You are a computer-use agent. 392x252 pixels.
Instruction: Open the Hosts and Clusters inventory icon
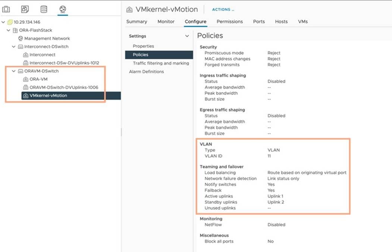[x=6, y=9]
